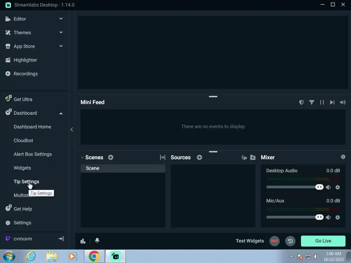
Task: Open App Store in the sidebar
Action: (24, 46)
